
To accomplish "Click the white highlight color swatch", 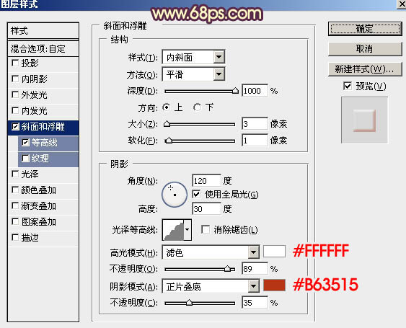I will coord(274,251).
